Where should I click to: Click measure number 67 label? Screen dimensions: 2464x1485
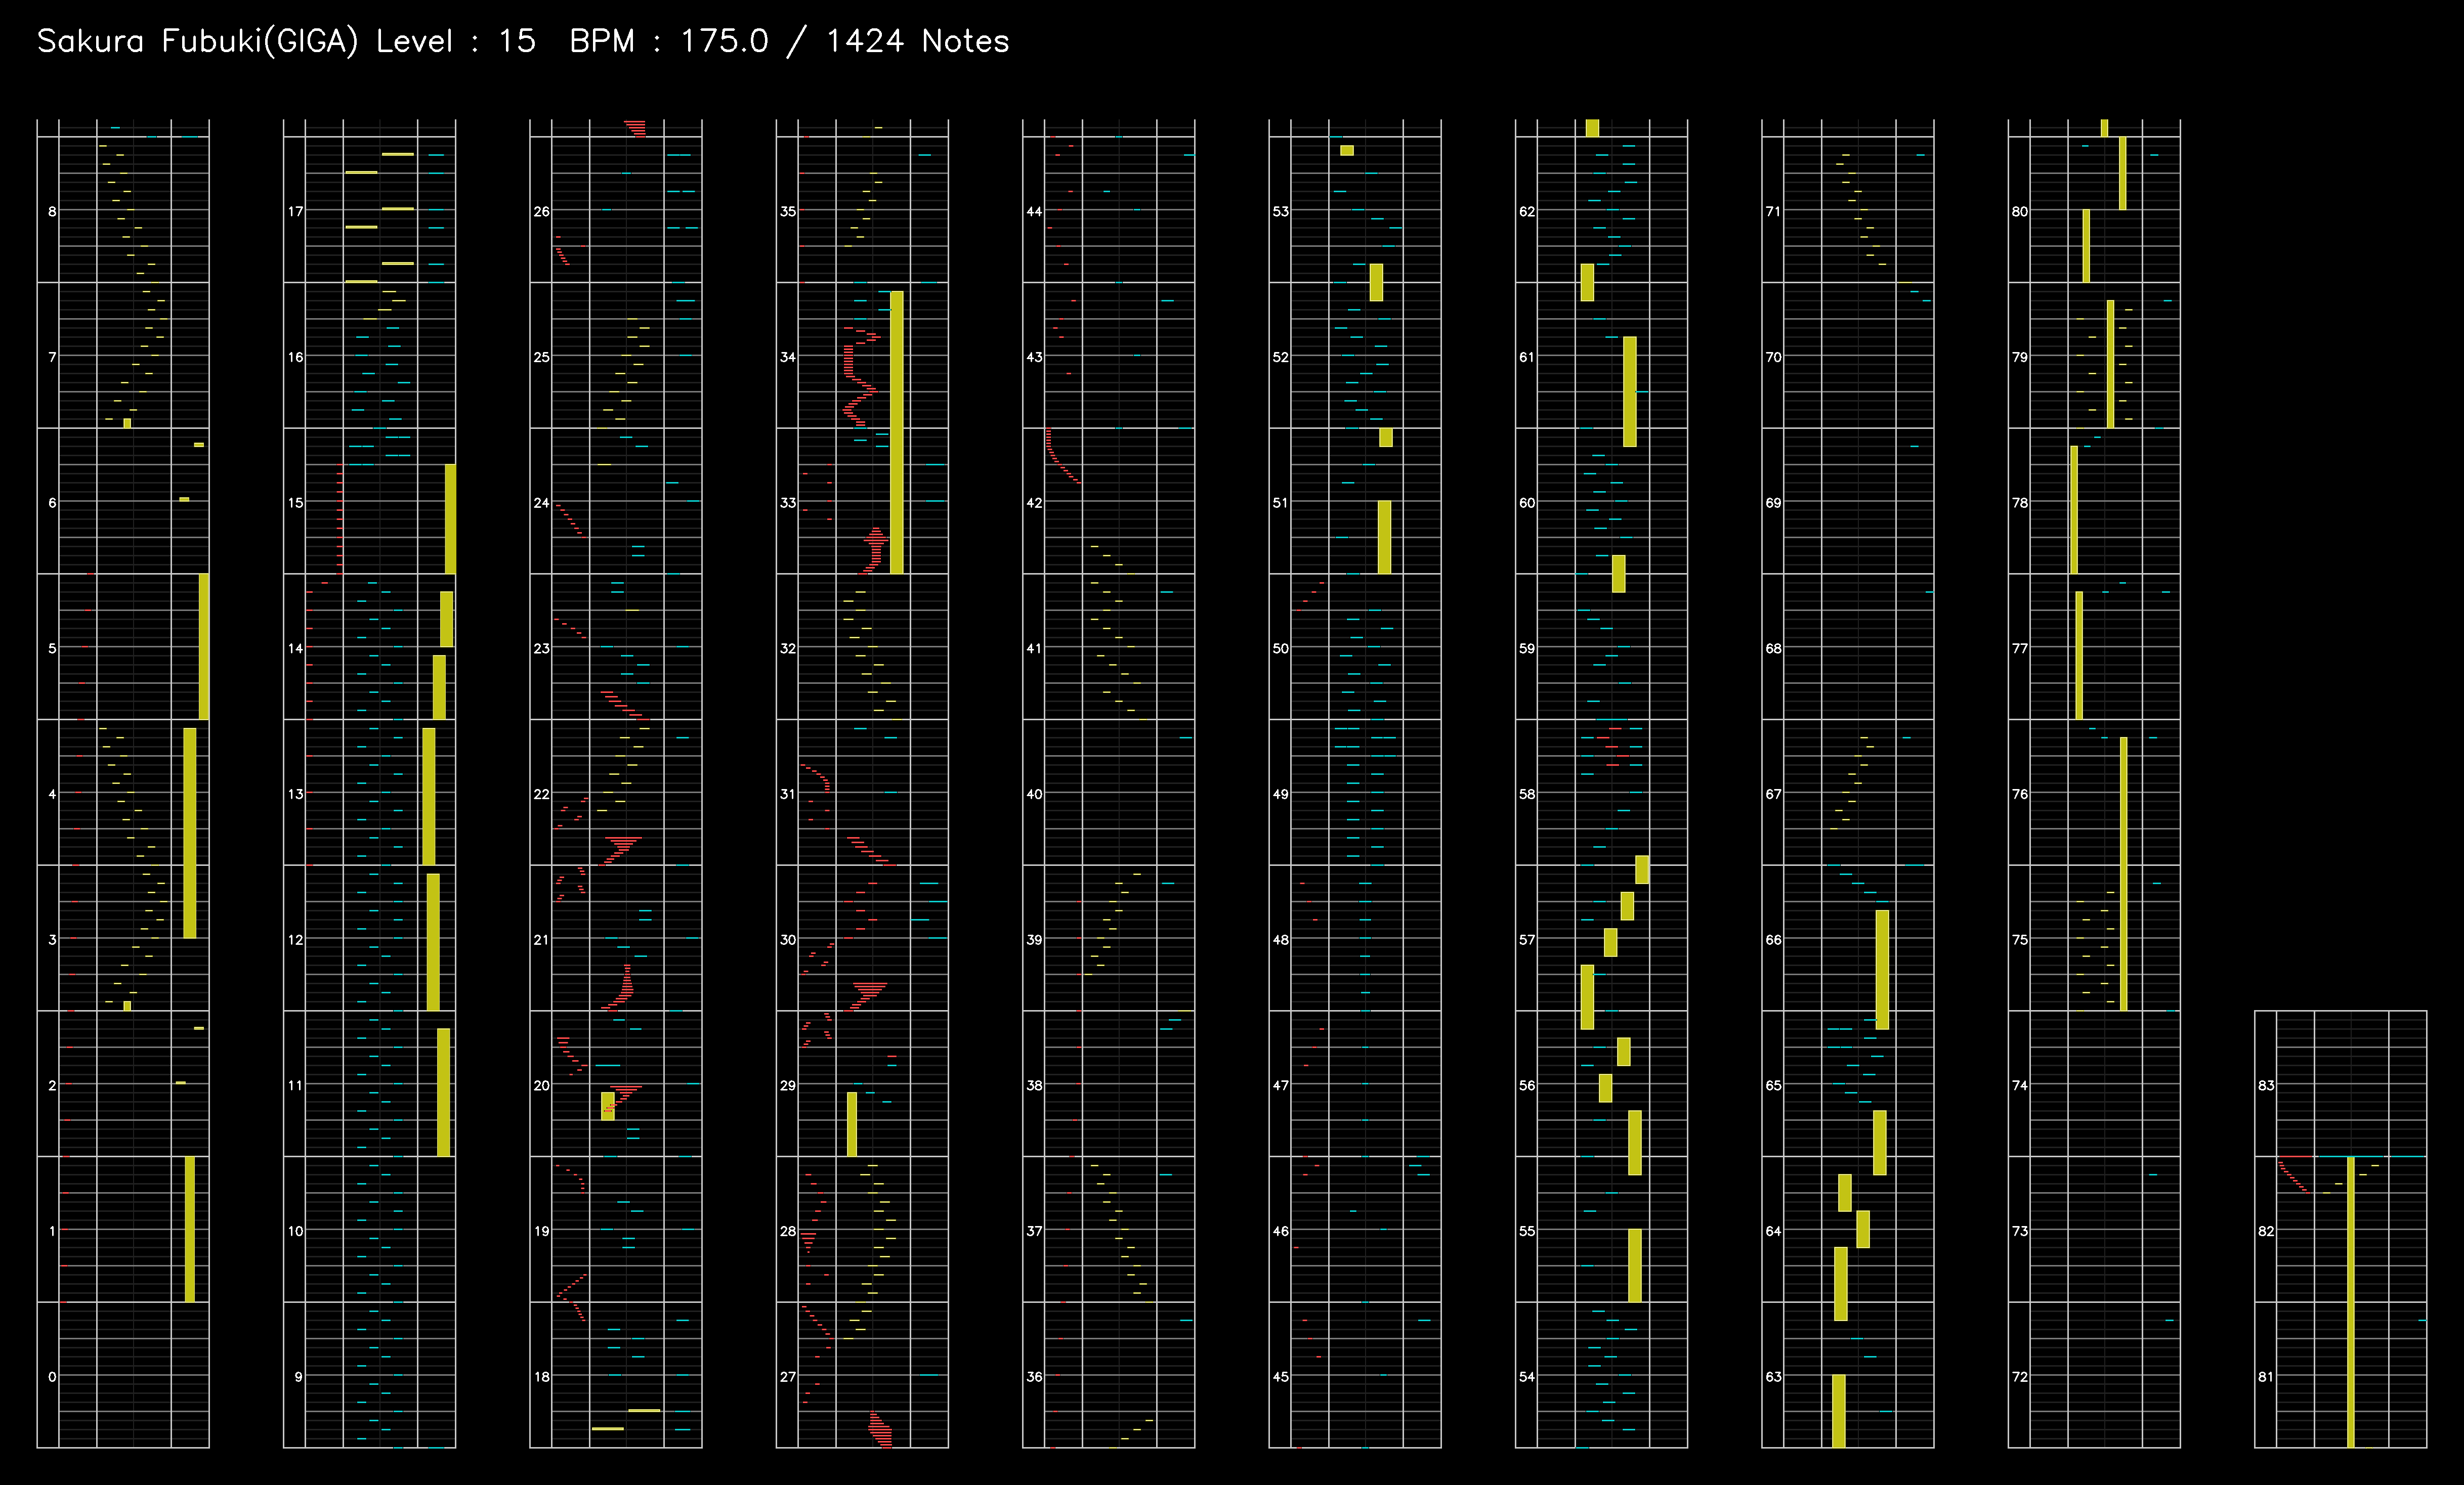pos(1773,794)
